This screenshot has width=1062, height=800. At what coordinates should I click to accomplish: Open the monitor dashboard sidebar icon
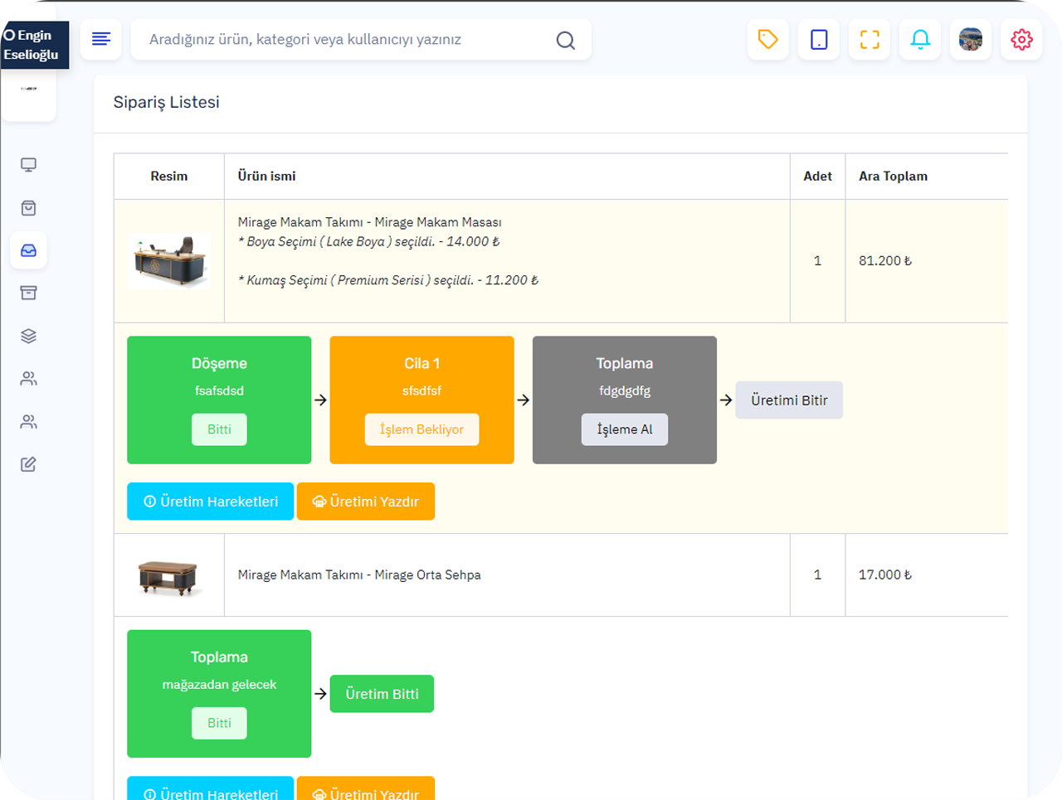click(28, 165)
